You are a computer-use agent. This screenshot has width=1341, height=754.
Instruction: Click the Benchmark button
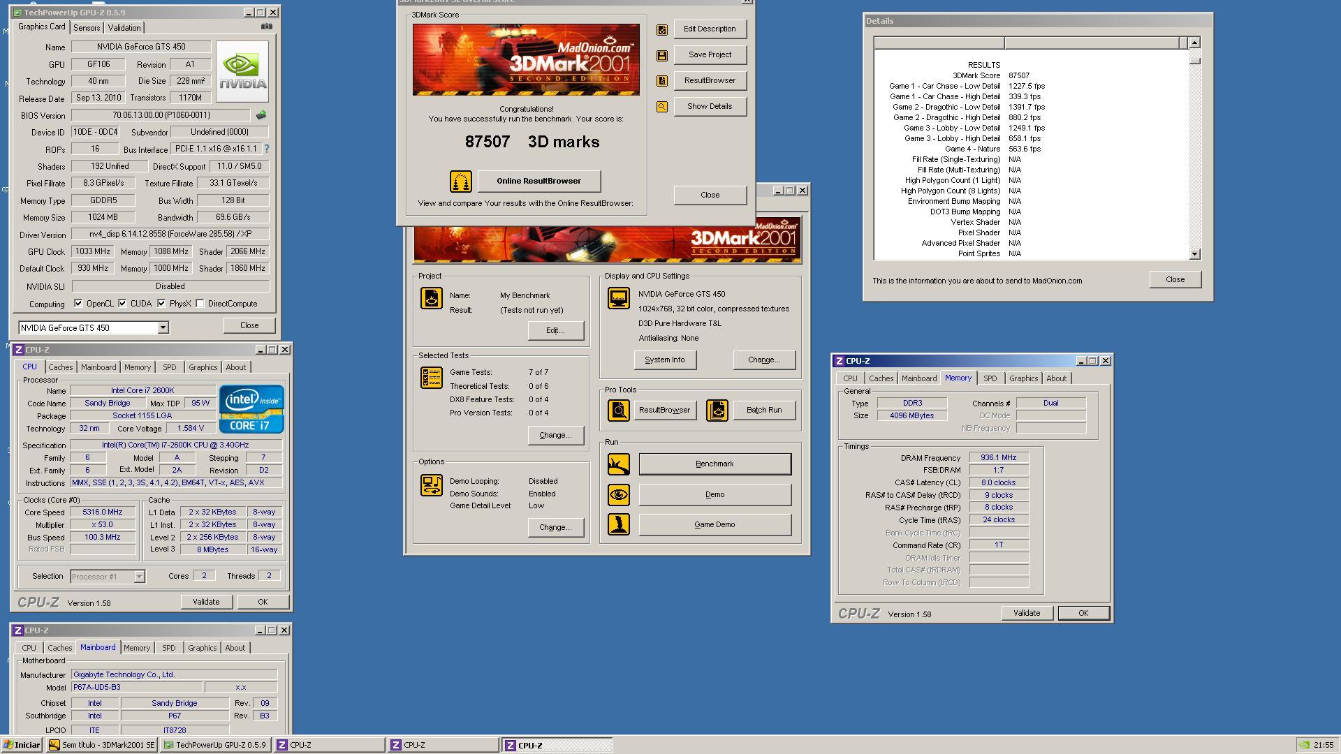coord(715,464)
